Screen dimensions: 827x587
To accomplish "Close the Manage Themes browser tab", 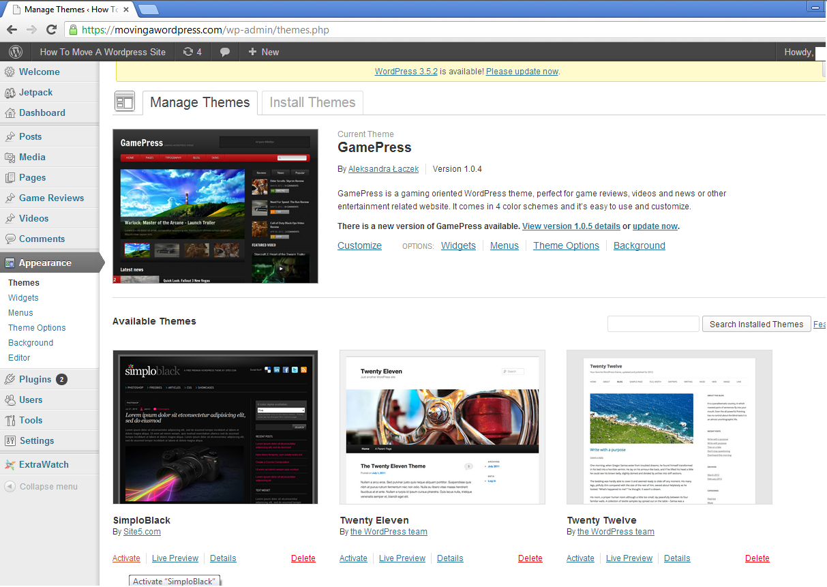I will pyautogui.click(x=126, y=10).
